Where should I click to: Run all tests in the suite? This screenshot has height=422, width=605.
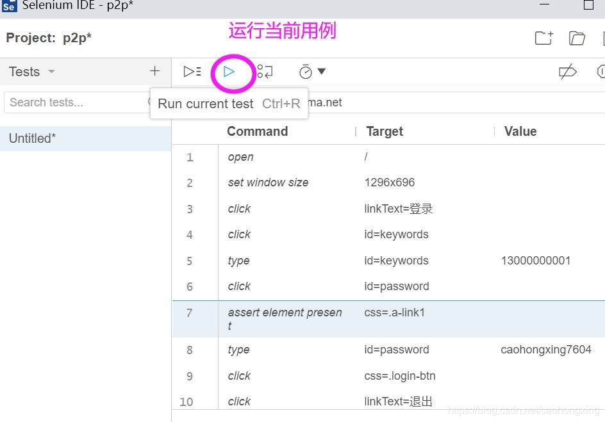tap(192, 72)
